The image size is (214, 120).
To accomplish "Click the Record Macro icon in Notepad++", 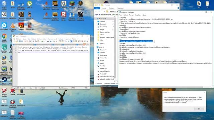I will [82, 41].
